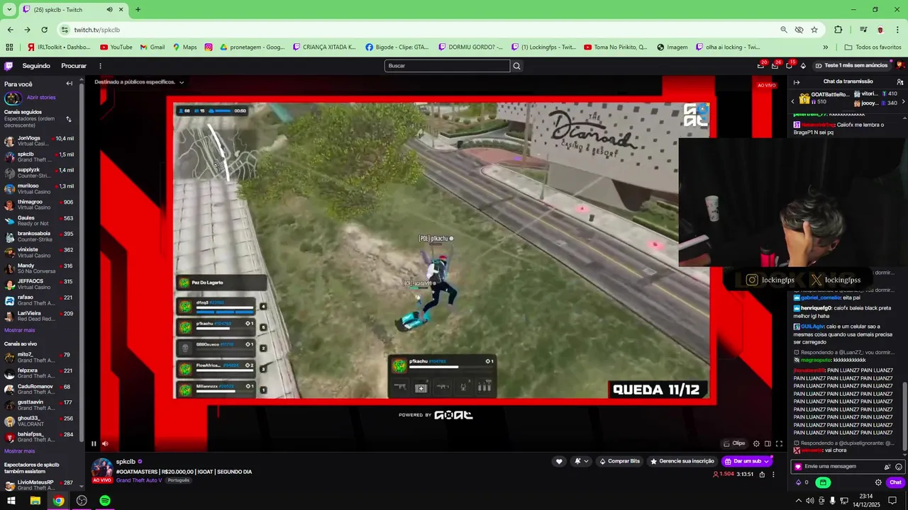Click the share stream icon

click(762, 474)
